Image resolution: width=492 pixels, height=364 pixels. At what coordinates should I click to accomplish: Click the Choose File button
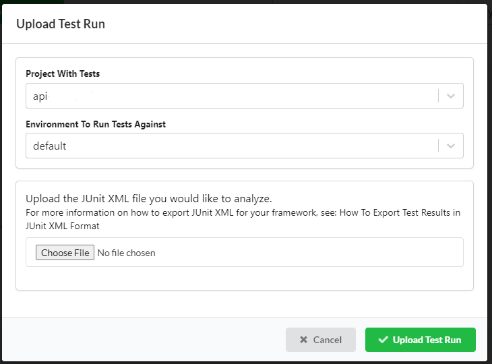coord(65,253)
